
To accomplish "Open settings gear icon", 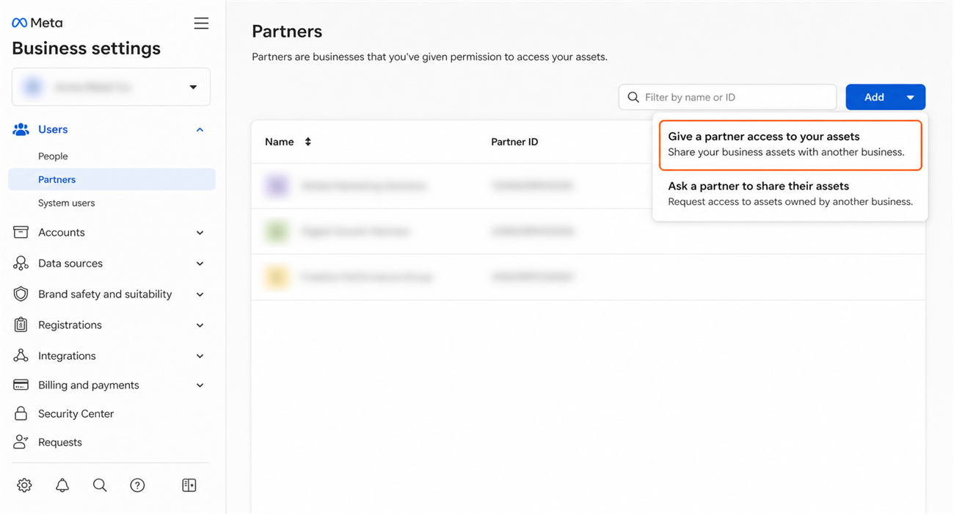I will tap(24, 485).
